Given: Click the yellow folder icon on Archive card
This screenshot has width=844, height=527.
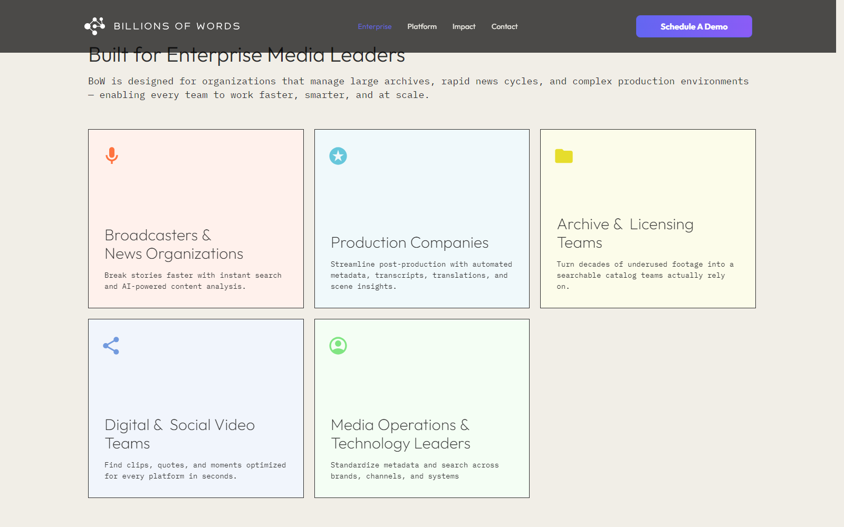Looking at the screenshot, I should (x=564, y=156).
